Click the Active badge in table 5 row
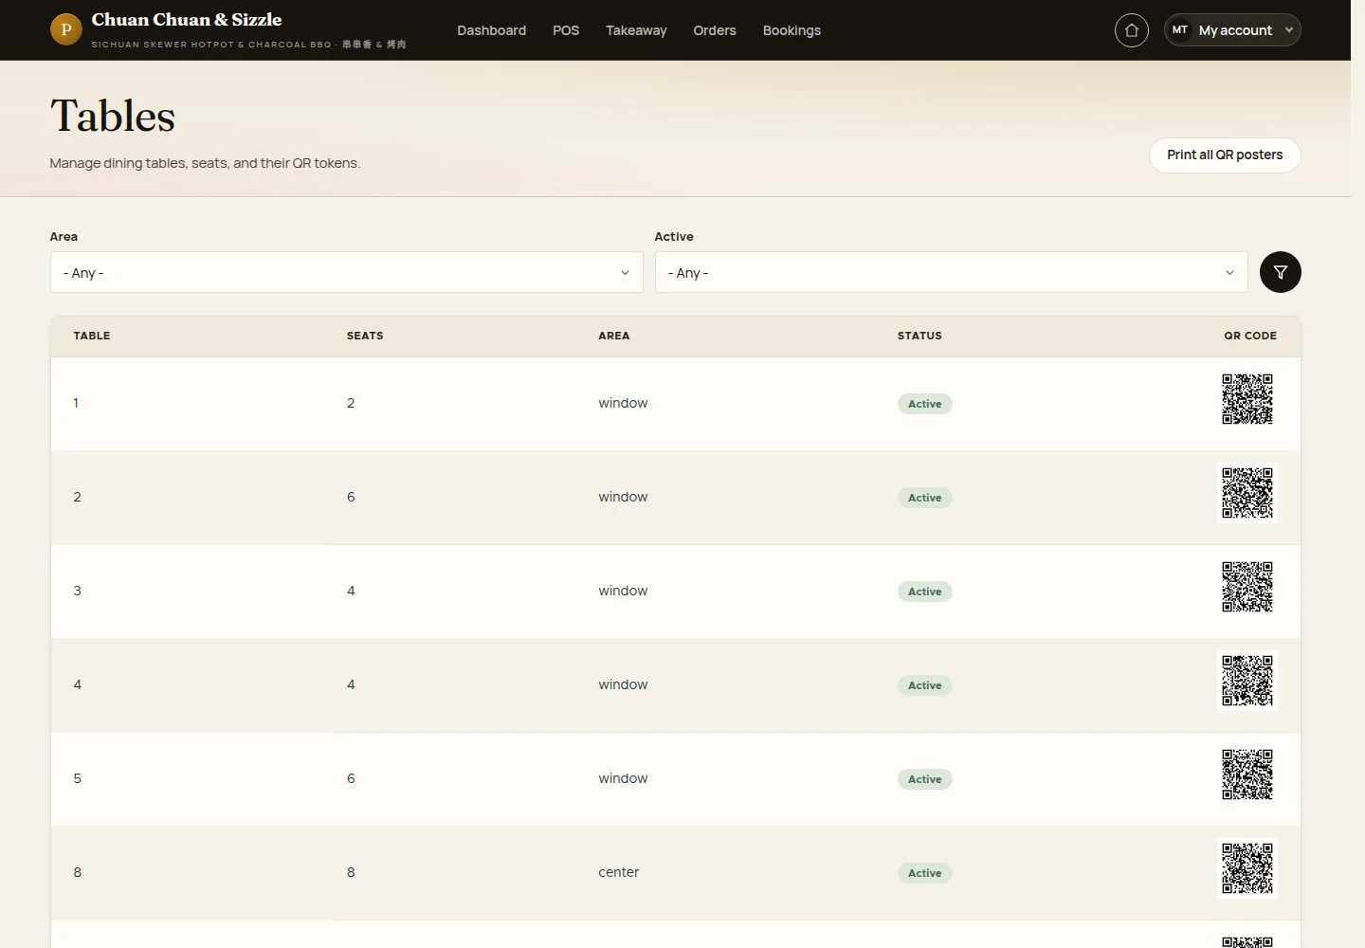Viewport: 1365px width, 948px height. point(924,779)
